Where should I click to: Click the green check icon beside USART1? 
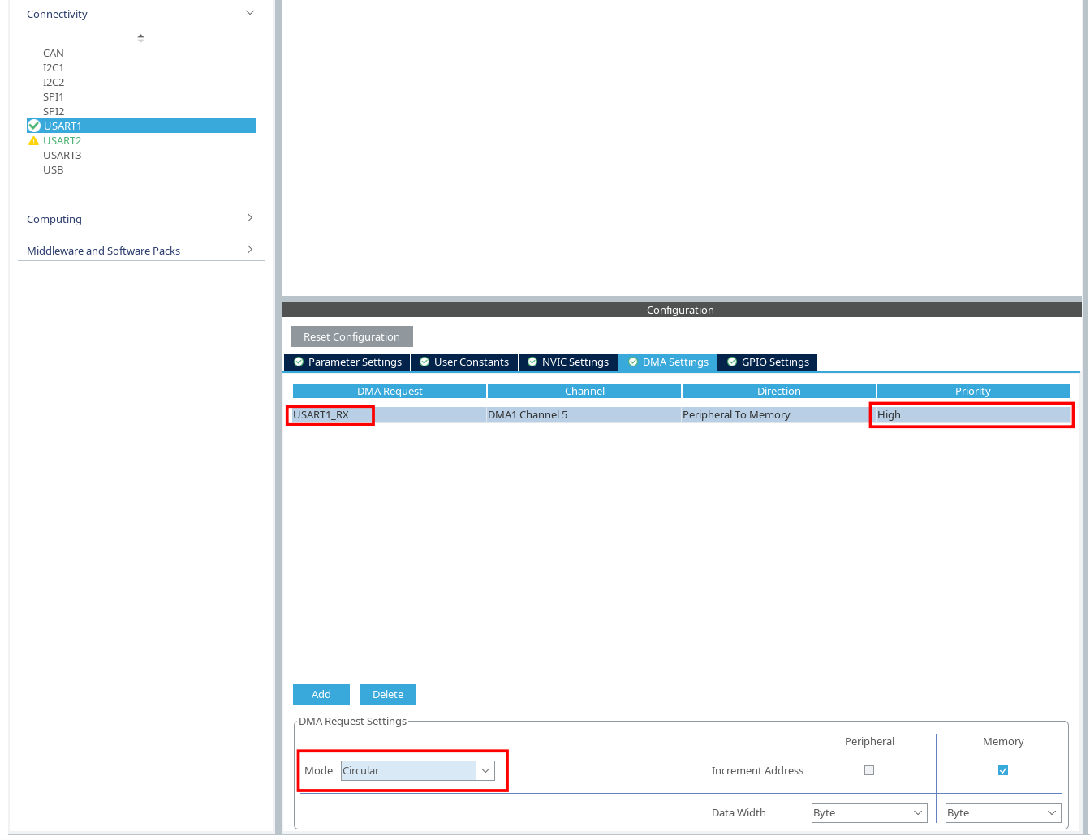pos(33,126)
